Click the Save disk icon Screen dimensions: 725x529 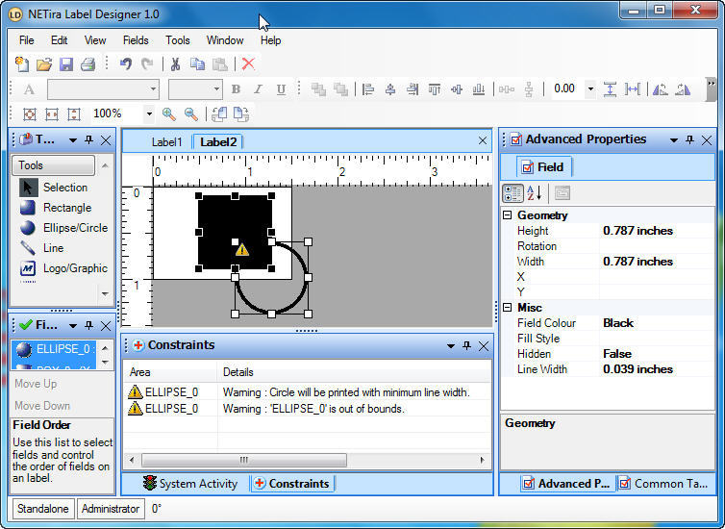tap(66, 64)
